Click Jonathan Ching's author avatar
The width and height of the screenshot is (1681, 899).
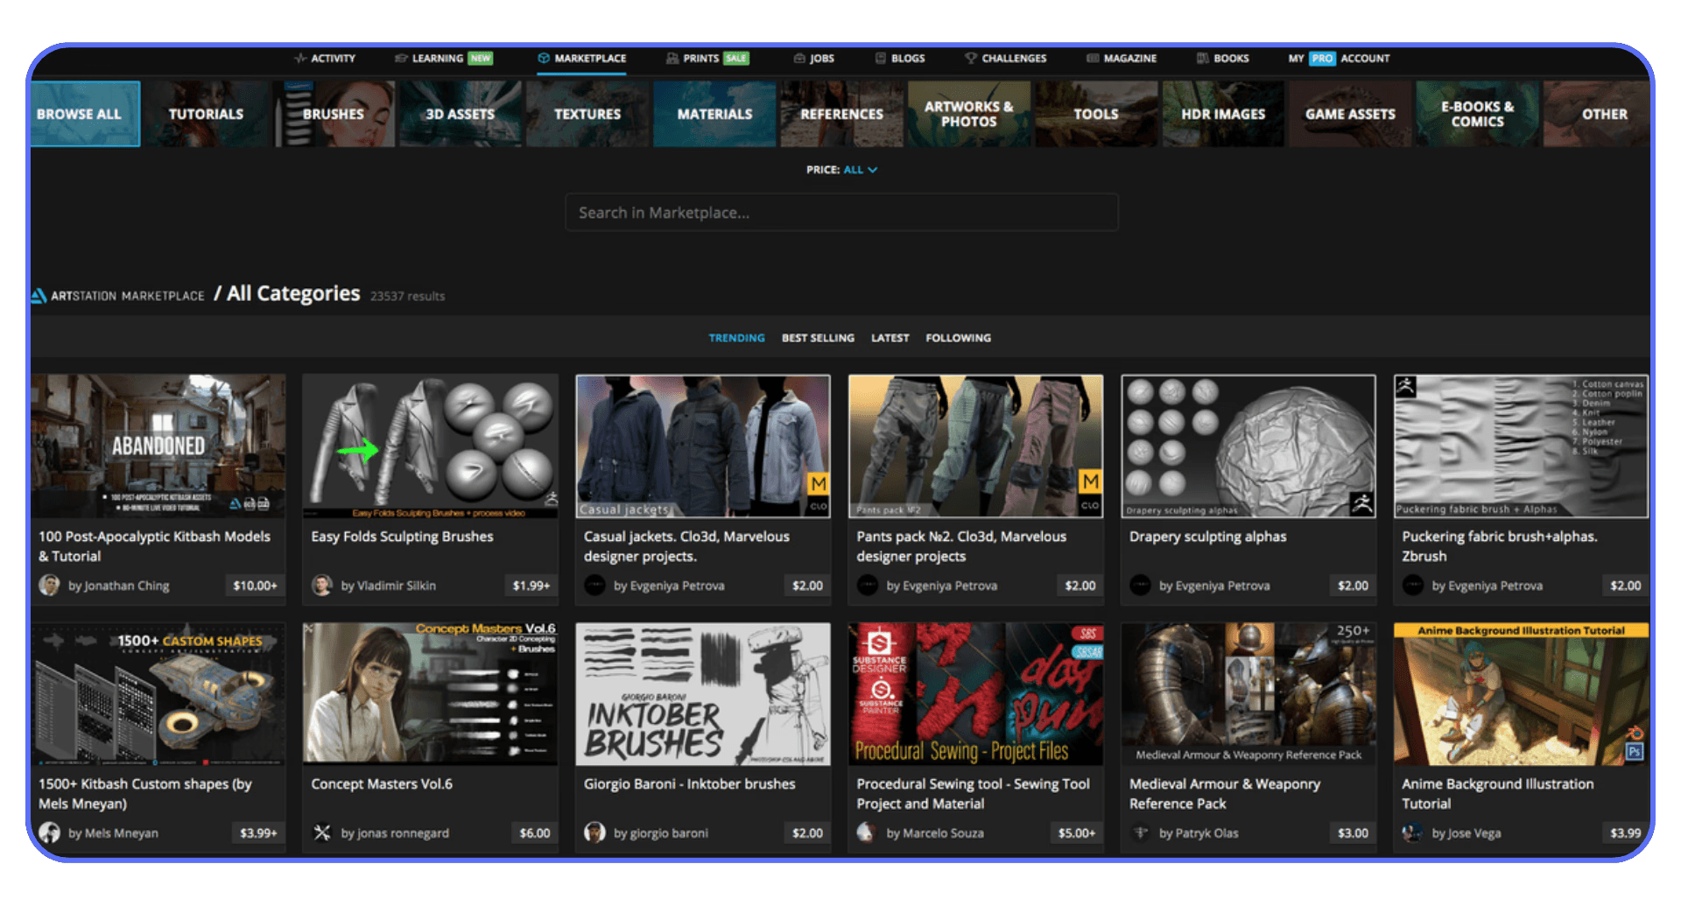pos(49,585)
